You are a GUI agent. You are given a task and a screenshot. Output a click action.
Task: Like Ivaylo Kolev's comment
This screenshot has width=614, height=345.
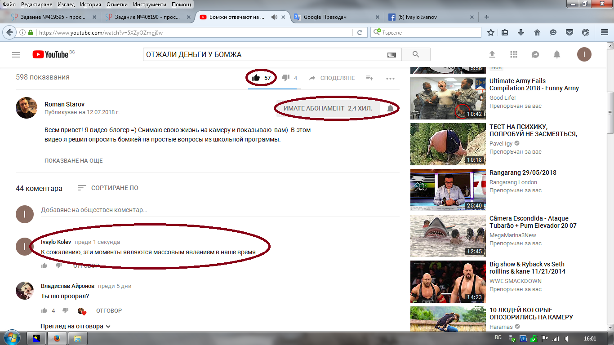click(44, 265)
